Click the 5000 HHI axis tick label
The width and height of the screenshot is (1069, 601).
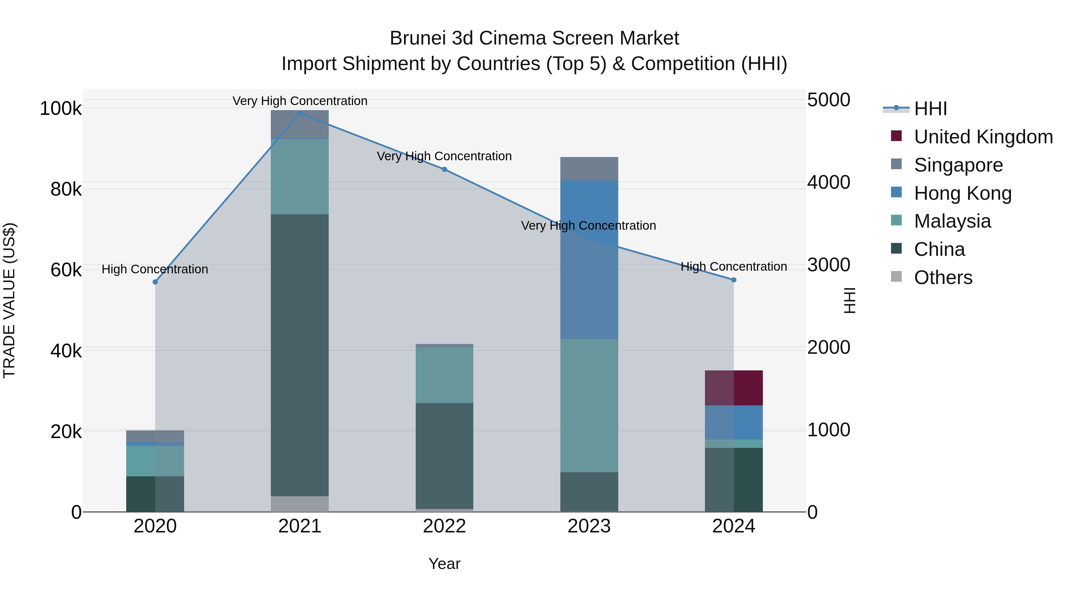point(828,100)
